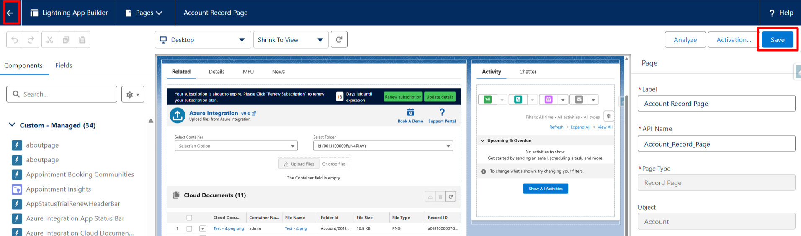Click the New Task green icon
Screen dimensions: 801x236
(488, 99)
